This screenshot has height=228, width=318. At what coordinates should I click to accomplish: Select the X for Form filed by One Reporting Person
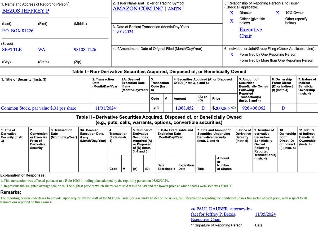coord(232,55)
